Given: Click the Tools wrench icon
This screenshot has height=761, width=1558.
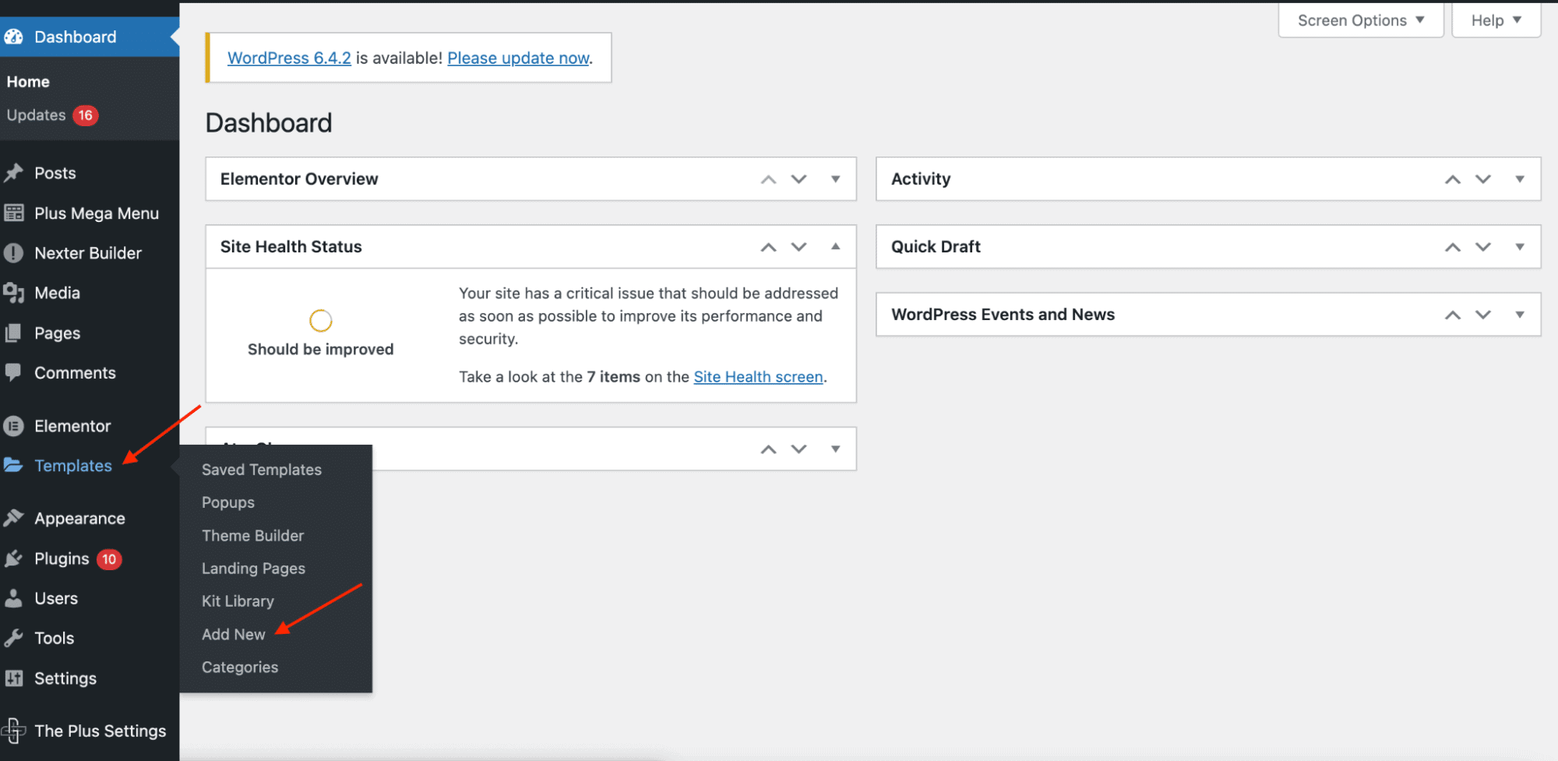Looking at the screenshot, I should (x=16, y=638).
